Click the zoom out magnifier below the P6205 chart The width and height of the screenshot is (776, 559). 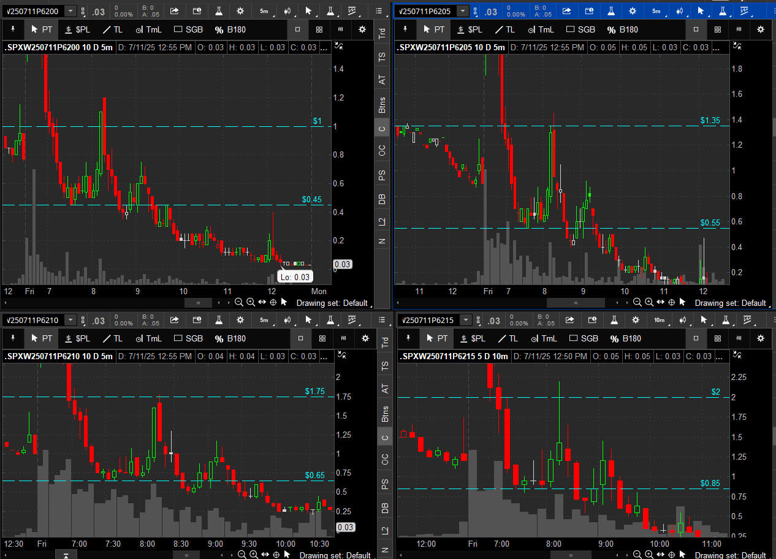point(637,302)
